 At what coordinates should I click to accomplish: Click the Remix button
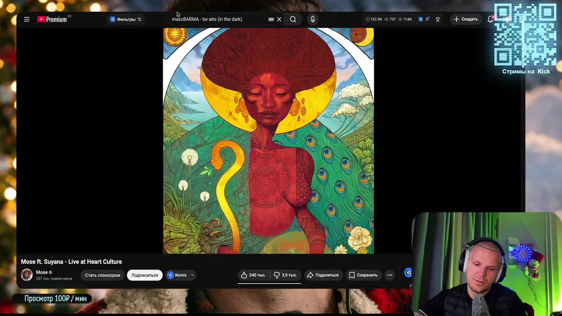[177, 275]
